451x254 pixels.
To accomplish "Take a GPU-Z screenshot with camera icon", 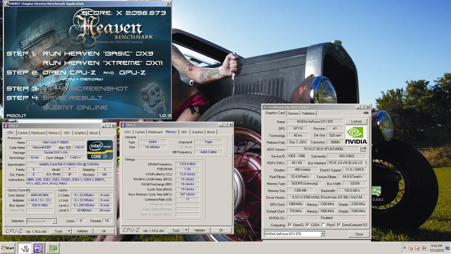I will (366, 113).
